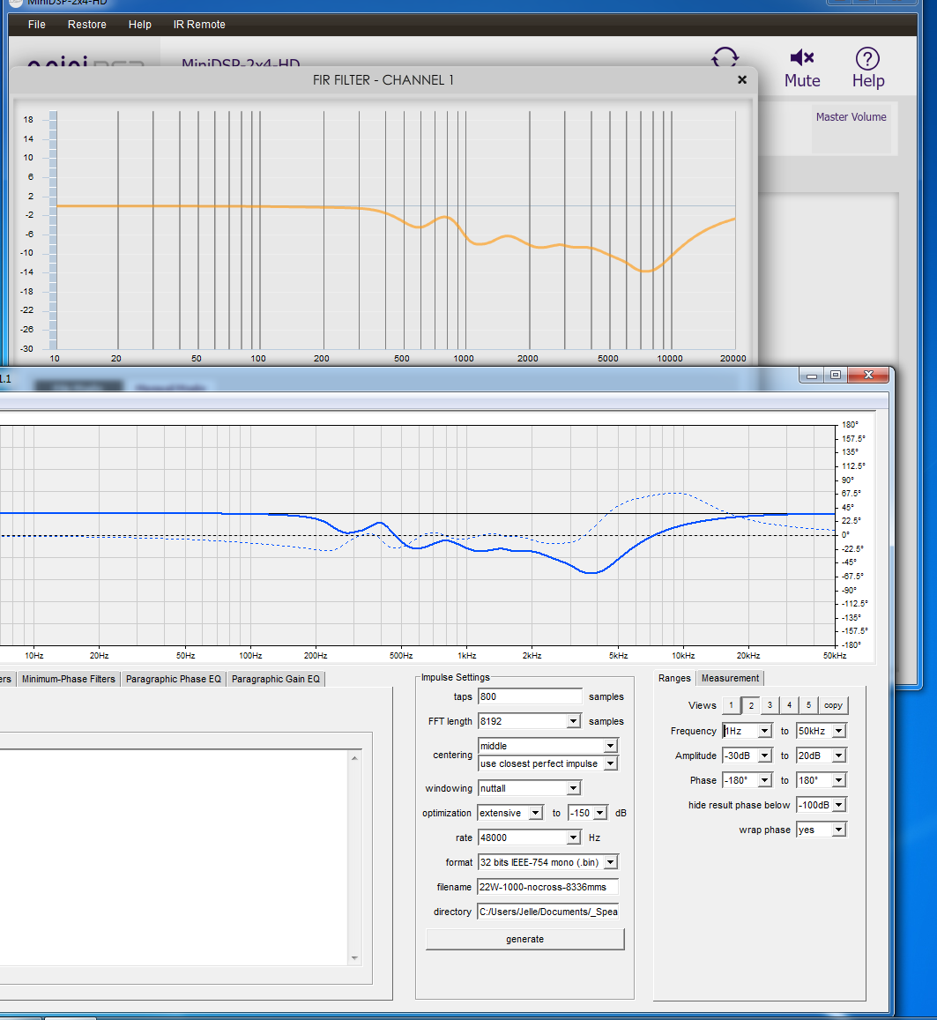Select view 5 button
Viewport: 937px width, 1020px height.
click(809, 705)
